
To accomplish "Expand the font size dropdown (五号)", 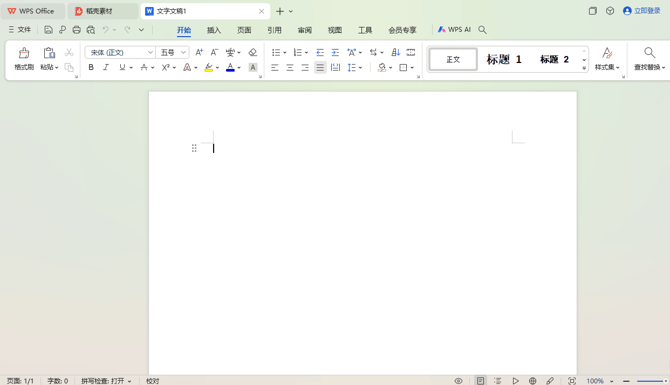I will click(x=183, y=52).
